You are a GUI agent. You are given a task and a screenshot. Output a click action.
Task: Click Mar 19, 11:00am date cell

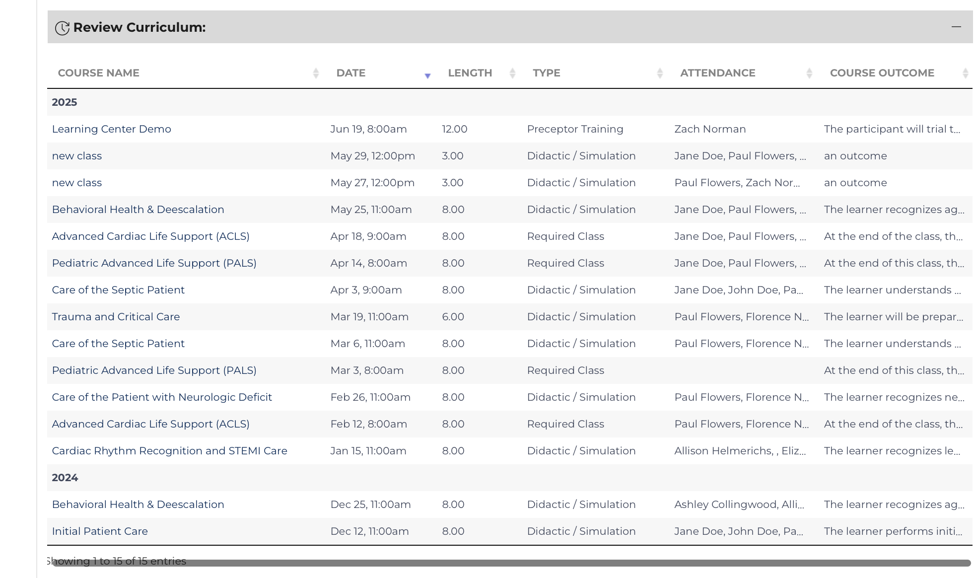coord(370,317)
